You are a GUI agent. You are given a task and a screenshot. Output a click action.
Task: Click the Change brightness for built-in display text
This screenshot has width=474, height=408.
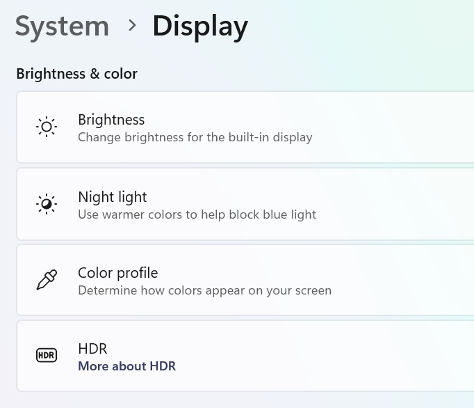coord(195,137)
